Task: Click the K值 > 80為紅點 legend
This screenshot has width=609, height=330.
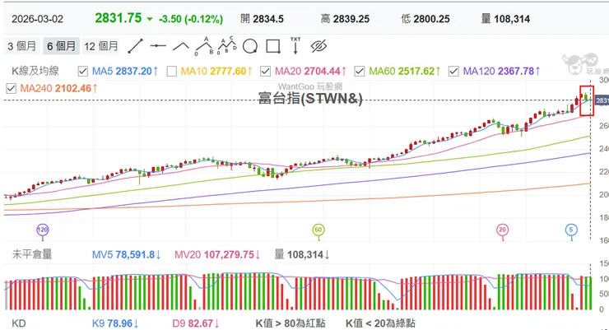Action: (291, 323)
